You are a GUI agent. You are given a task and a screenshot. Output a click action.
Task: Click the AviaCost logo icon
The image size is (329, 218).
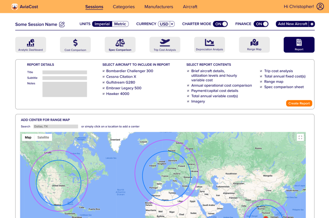click(x=15, y=7)
